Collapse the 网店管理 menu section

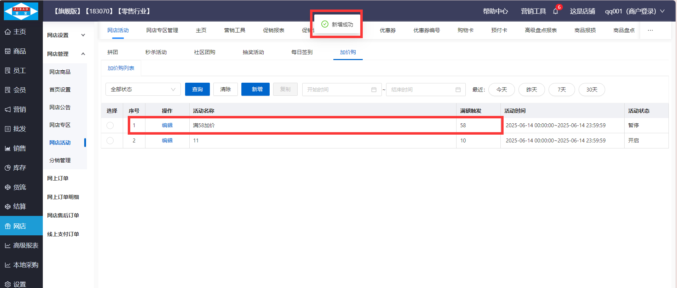pos(83,54)
